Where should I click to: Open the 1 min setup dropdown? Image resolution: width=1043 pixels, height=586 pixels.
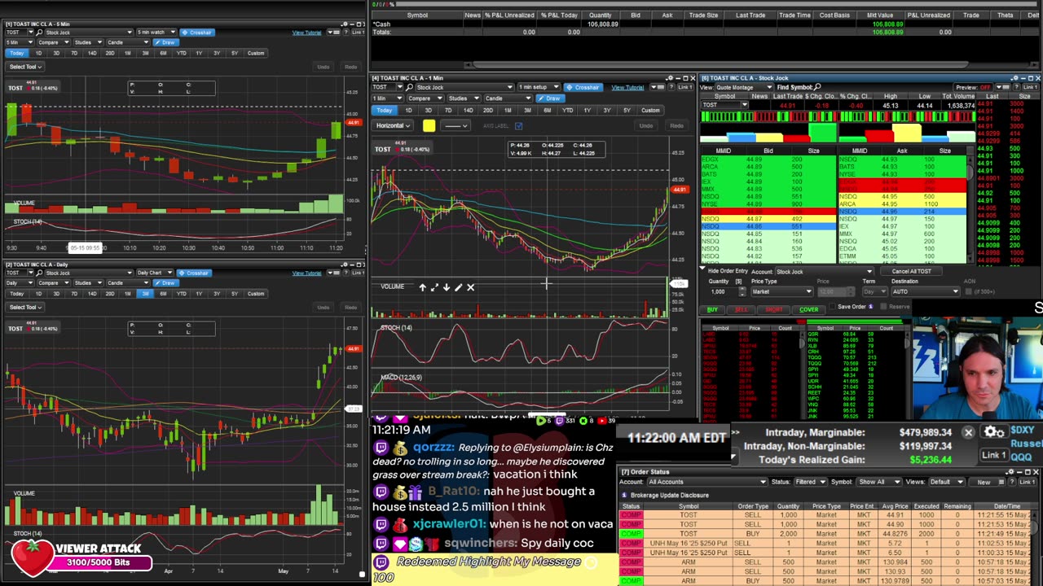[x=538, y=87]
